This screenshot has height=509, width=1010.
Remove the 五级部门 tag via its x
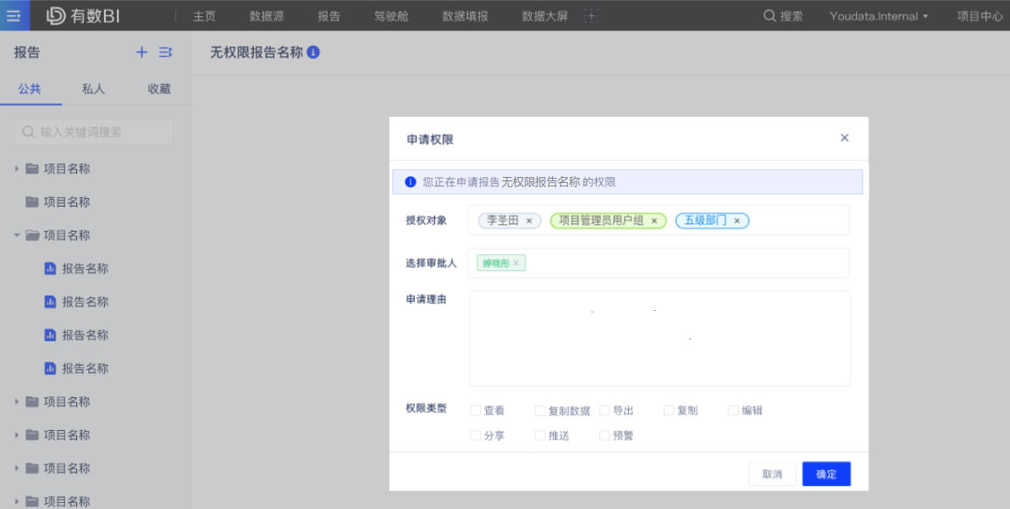tap(737, 221)
